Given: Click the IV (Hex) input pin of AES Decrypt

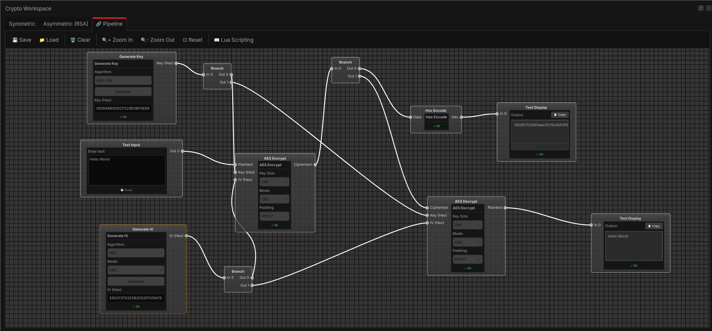Looking at the screenshot, I should click(x=427, y=223).
